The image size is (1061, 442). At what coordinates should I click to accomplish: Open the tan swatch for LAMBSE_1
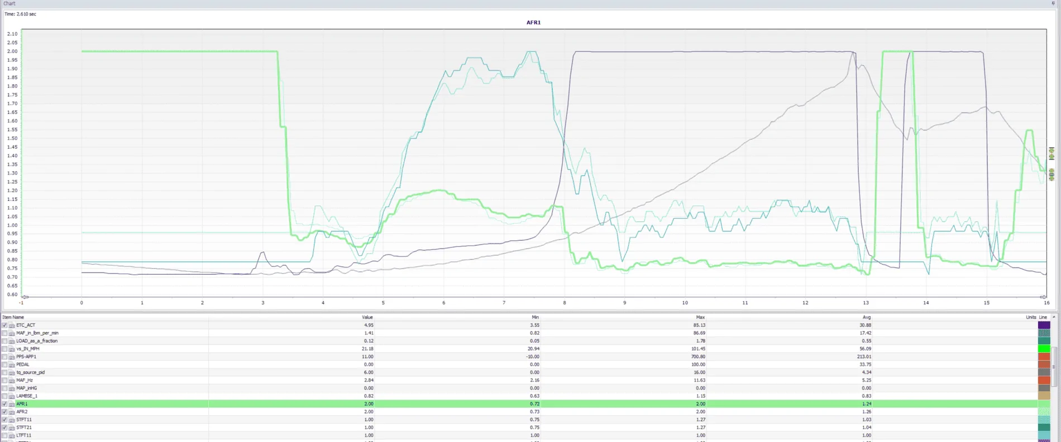coord(1044,396)
